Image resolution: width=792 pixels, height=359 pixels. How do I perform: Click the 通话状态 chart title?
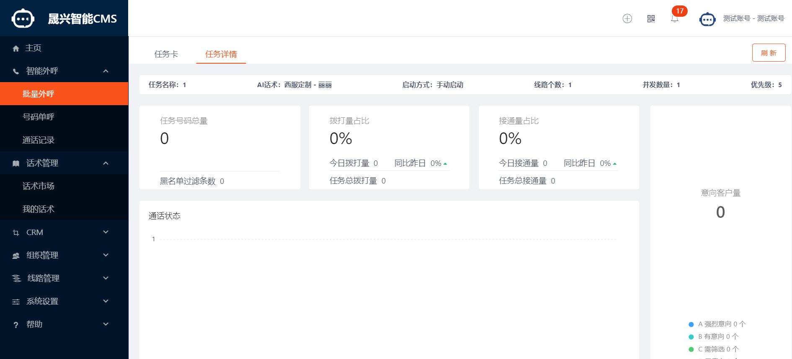point(165,216)
